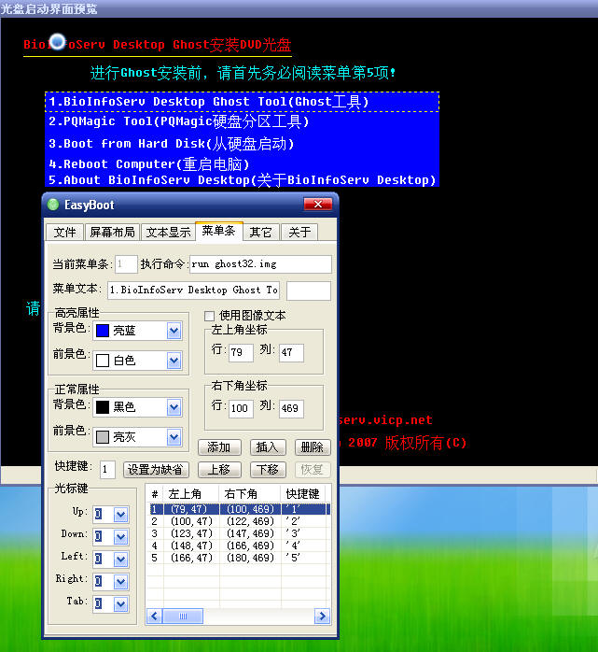Click the 设置为缺省 button

coord(156,470)
